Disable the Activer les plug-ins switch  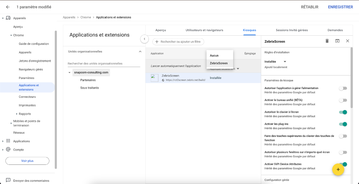click(x=343, y=124)
